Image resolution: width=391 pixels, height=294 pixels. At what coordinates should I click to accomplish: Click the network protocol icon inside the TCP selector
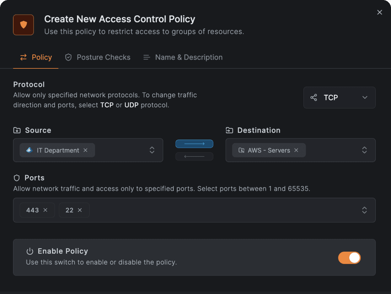pyautogui.click(x=314, y=97)
